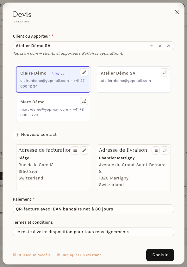Click the Client ou Apporteur field

pos(93,46)
